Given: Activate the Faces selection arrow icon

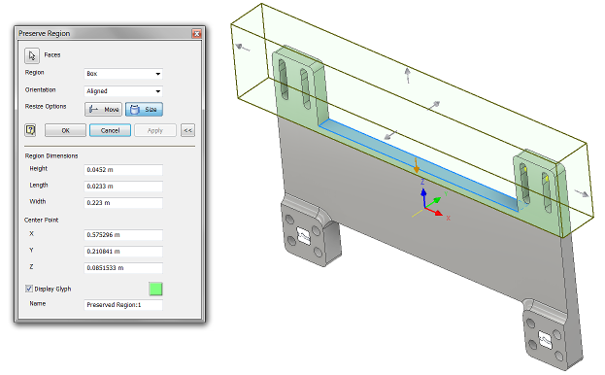Looking at the screenshot, I should [x=32, y=55].
